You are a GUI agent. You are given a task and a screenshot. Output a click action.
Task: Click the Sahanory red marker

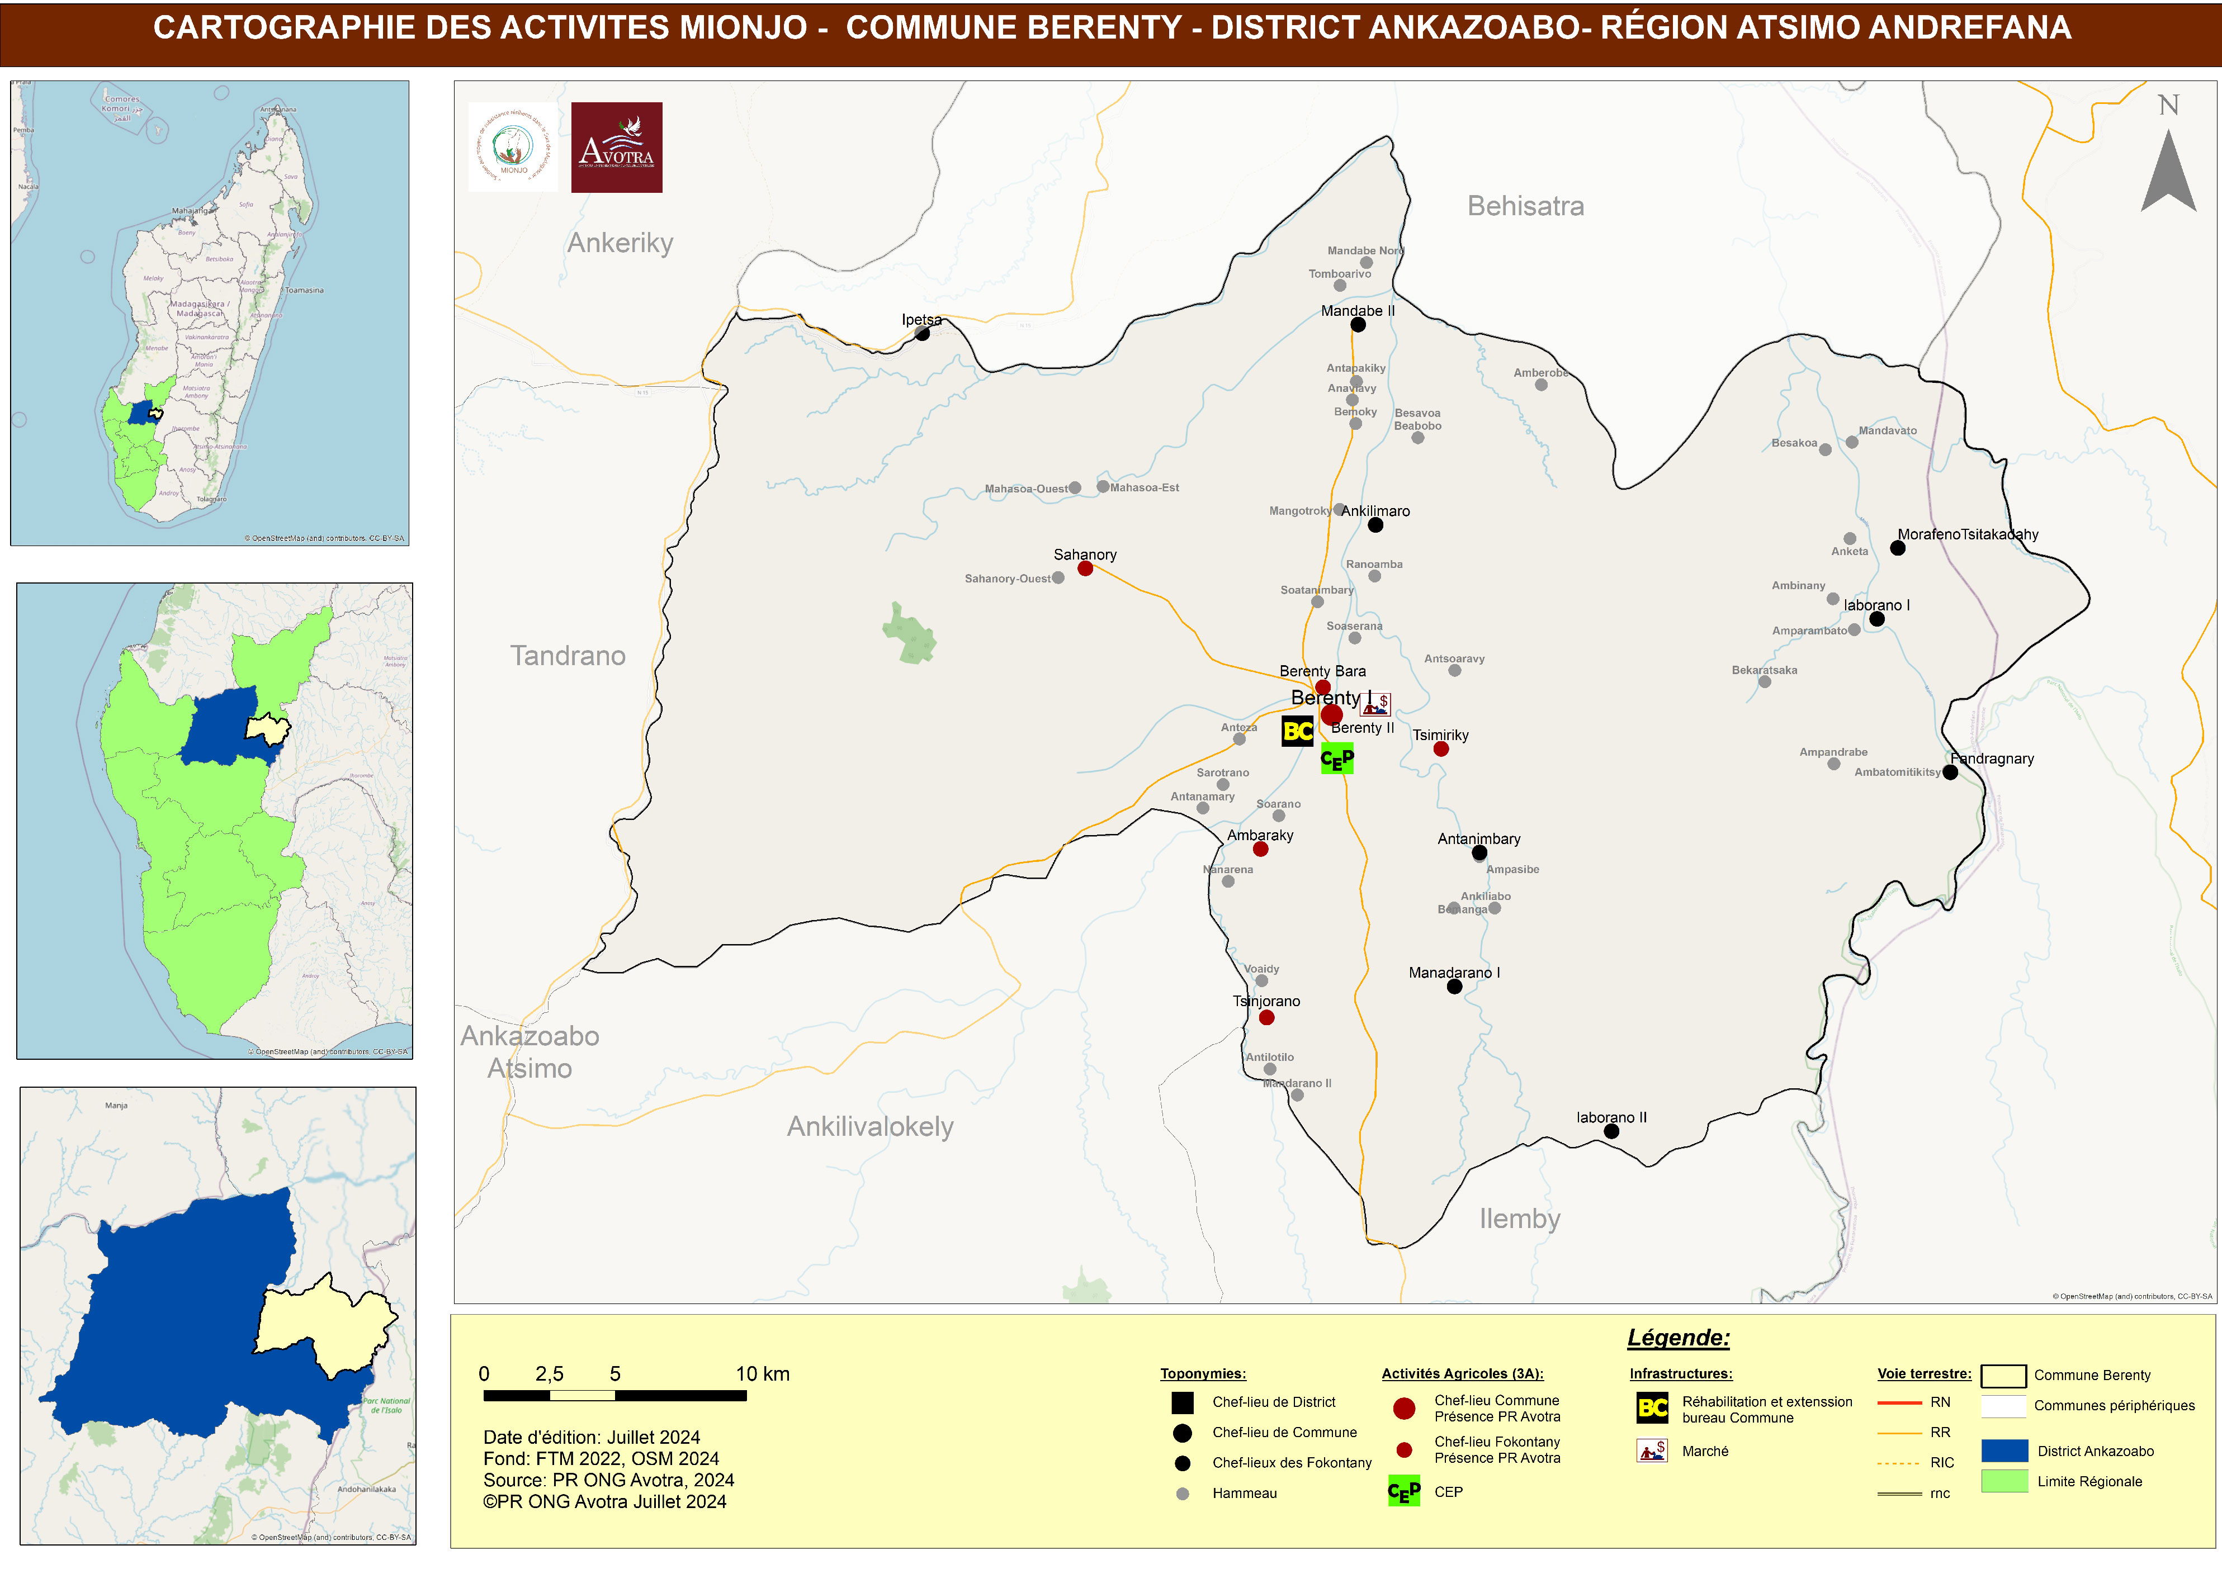1085,569
